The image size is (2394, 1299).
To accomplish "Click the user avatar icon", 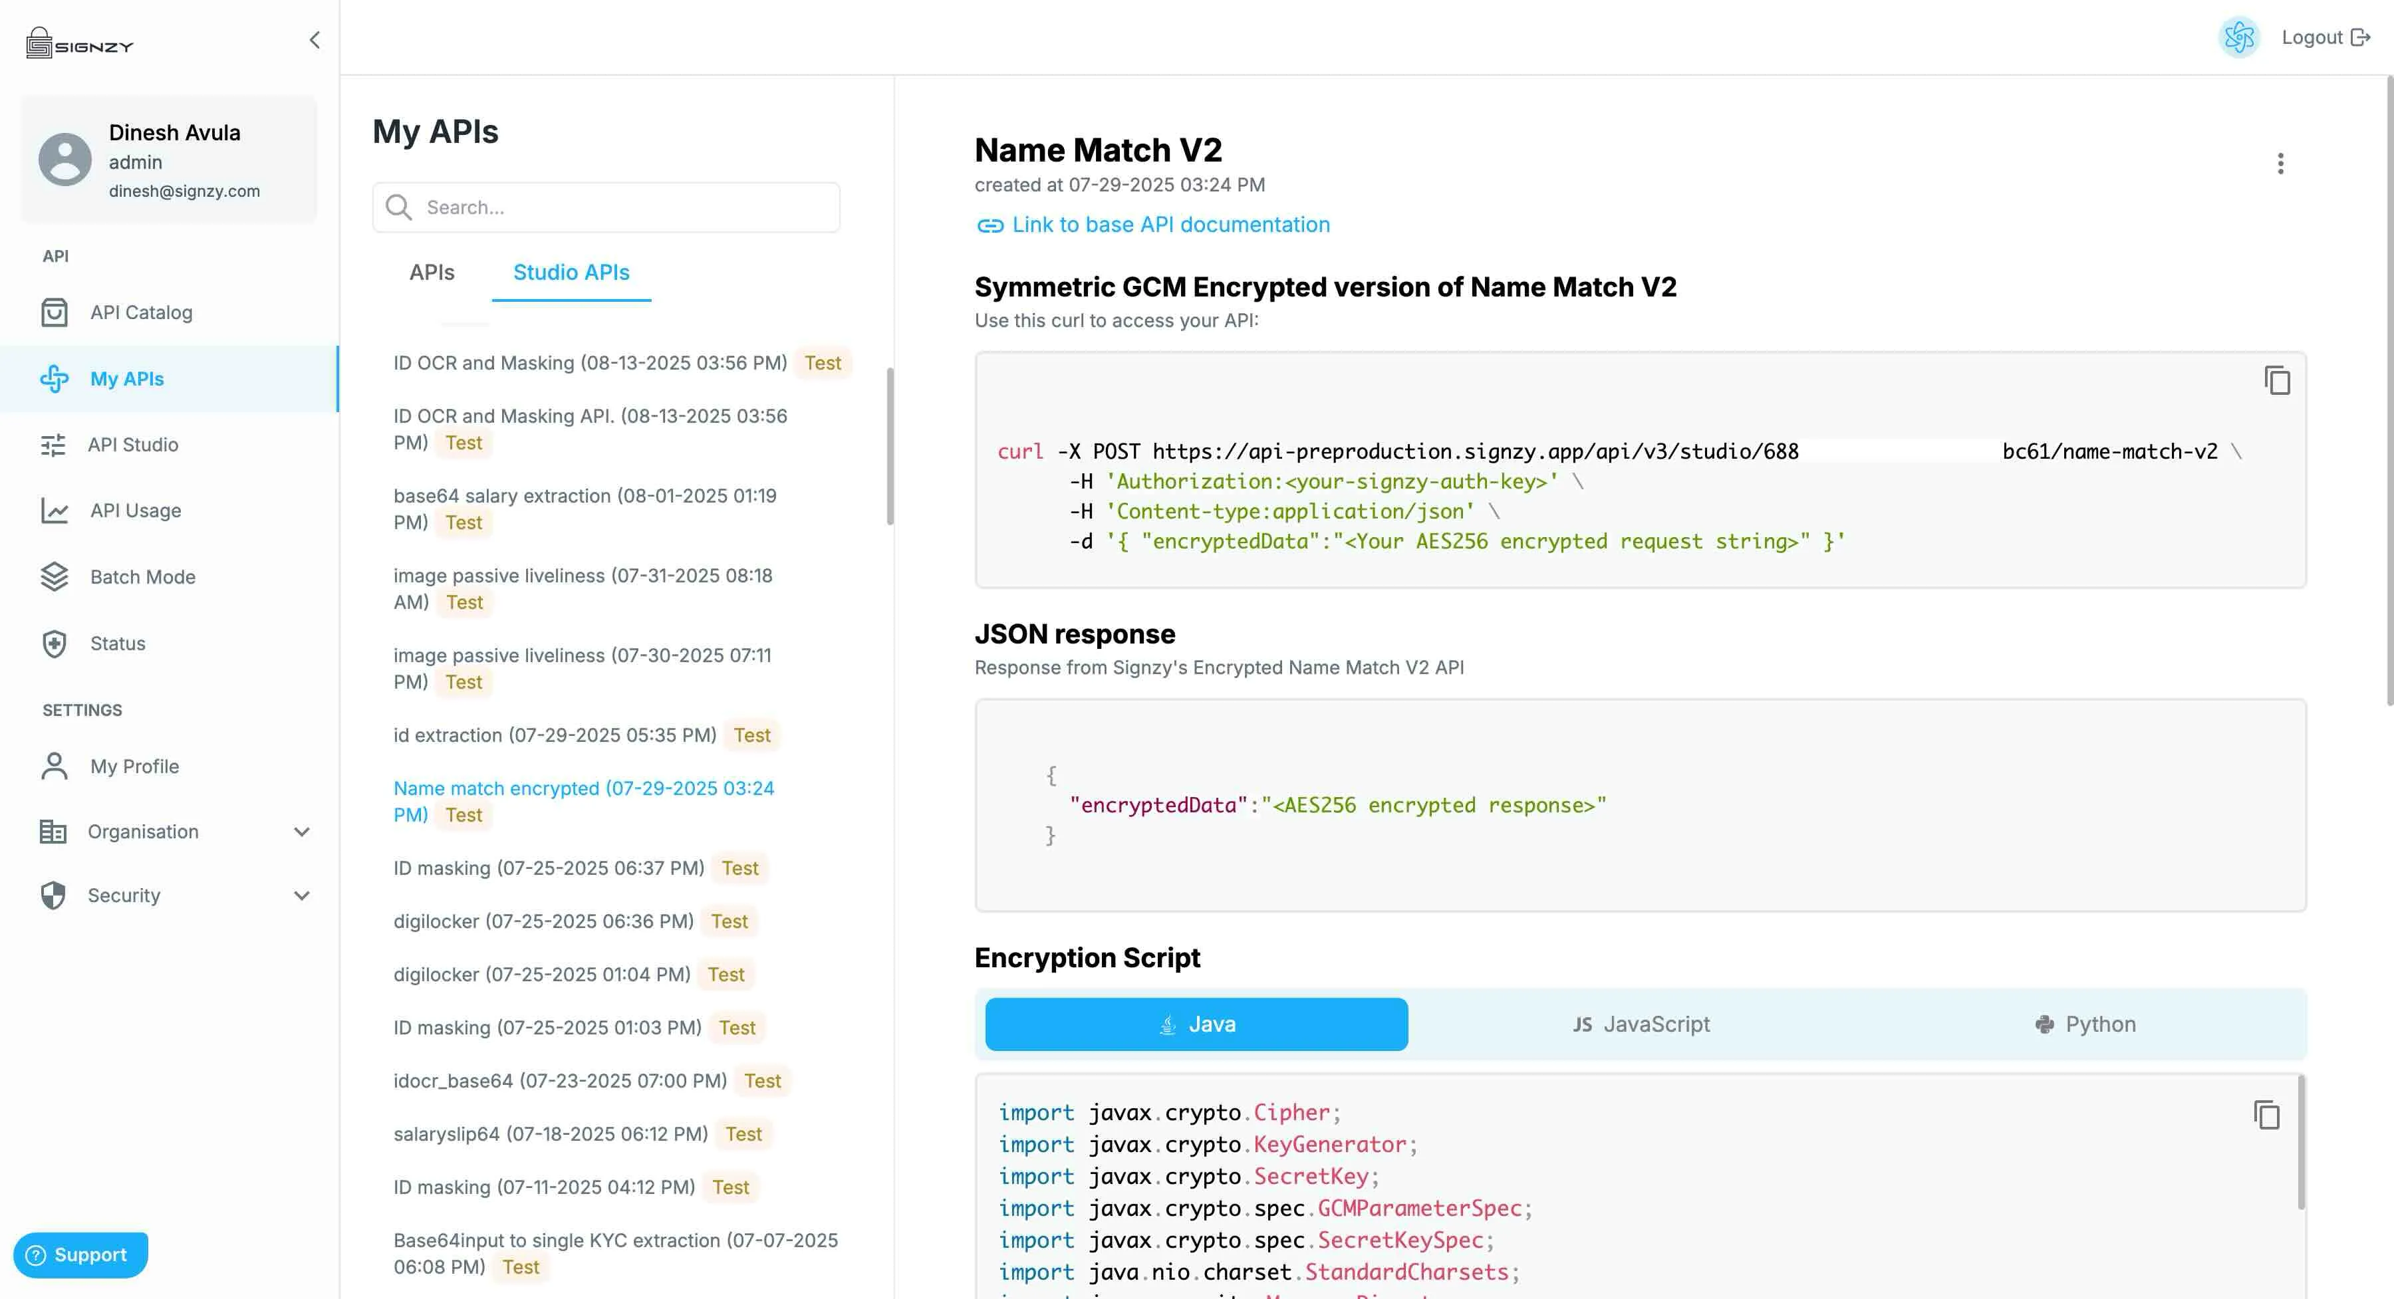I will tap(65, 159).
